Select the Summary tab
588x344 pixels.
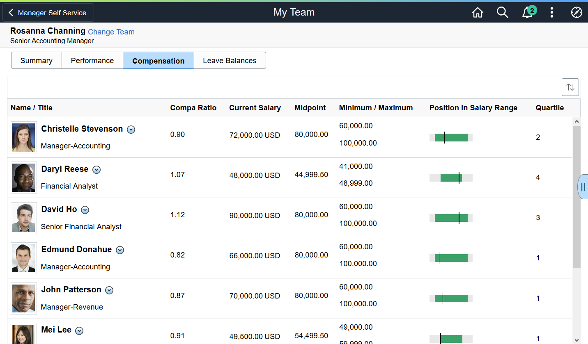coord(36,60)
